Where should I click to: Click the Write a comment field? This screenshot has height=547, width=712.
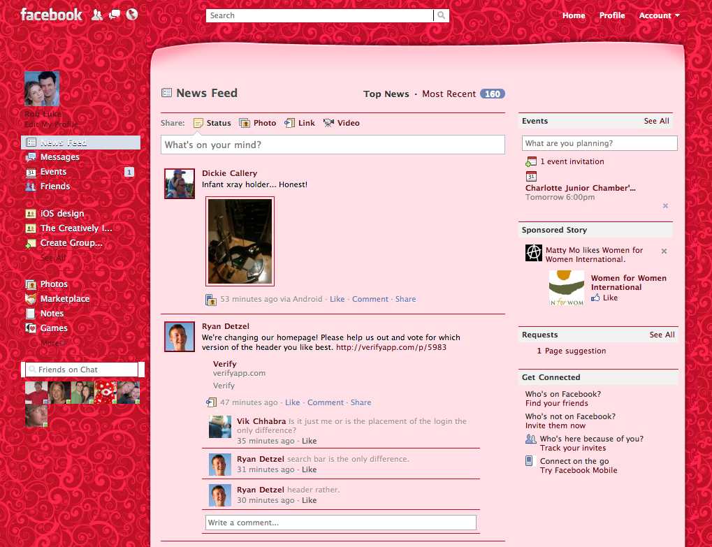tap(340, 523)
